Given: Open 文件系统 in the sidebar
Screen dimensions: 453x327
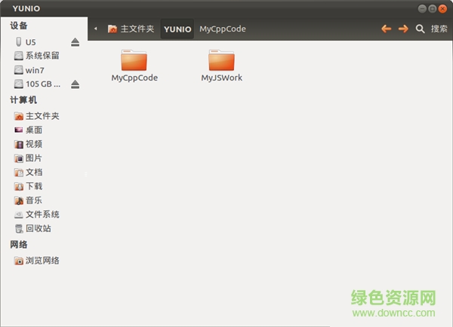Looking at the screenshot, I should click(42, 215).
